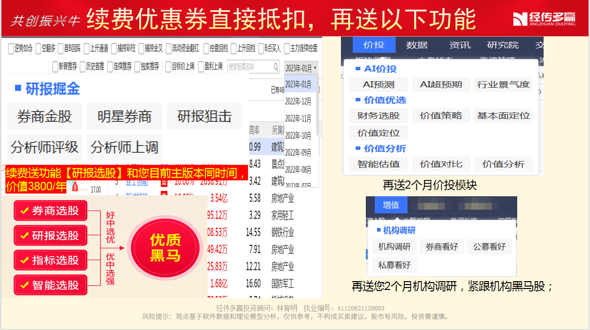Click the 家用轻工 industry cell
Screen dimensions: 590x330
pyautogui.click(x=283, y=215)
